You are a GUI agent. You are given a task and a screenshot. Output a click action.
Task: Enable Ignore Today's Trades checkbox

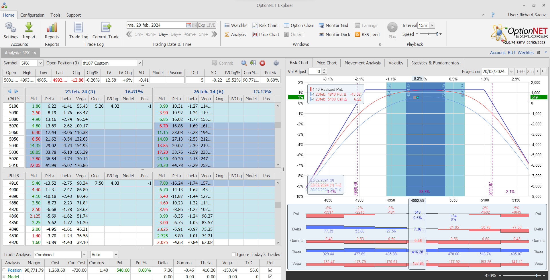click(x=234, y=254)
